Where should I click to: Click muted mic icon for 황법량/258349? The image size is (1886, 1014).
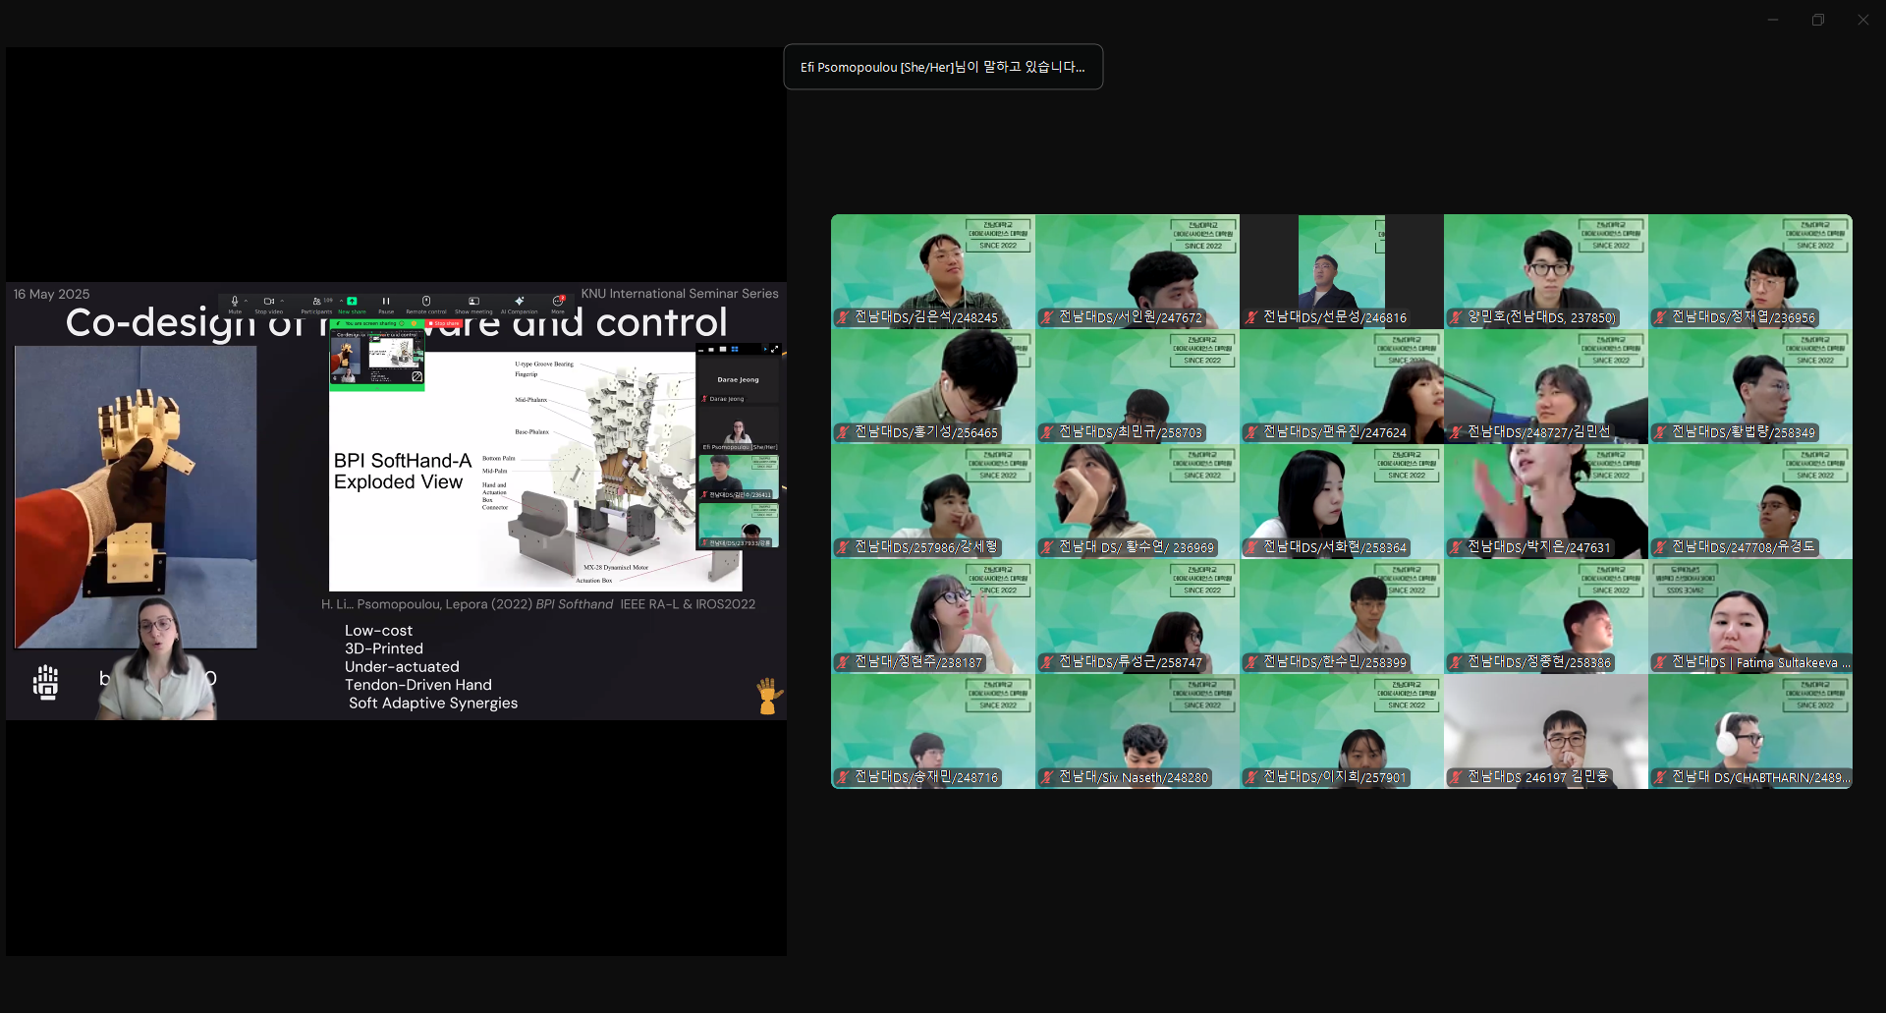click(1660, 432)
